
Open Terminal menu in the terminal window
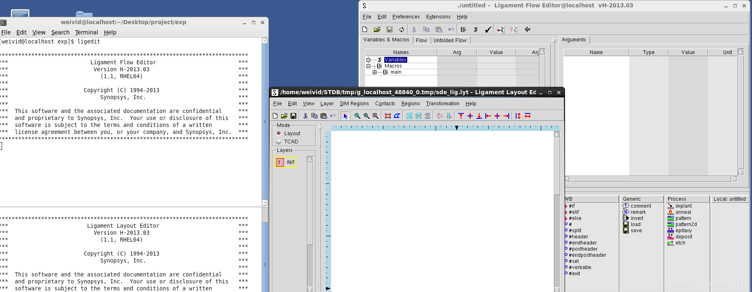pyautogui.click(x=86, y=32)
